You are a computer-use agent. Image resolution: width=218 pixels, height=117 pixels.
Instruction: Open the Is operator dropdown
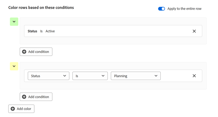pos(90,76)
